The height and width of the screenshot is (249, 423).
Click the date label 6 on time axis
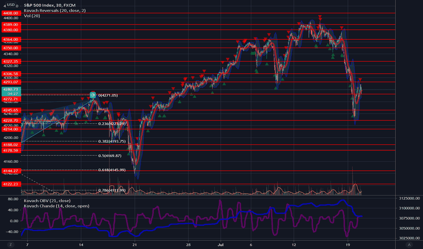click(x=251, y=244)
